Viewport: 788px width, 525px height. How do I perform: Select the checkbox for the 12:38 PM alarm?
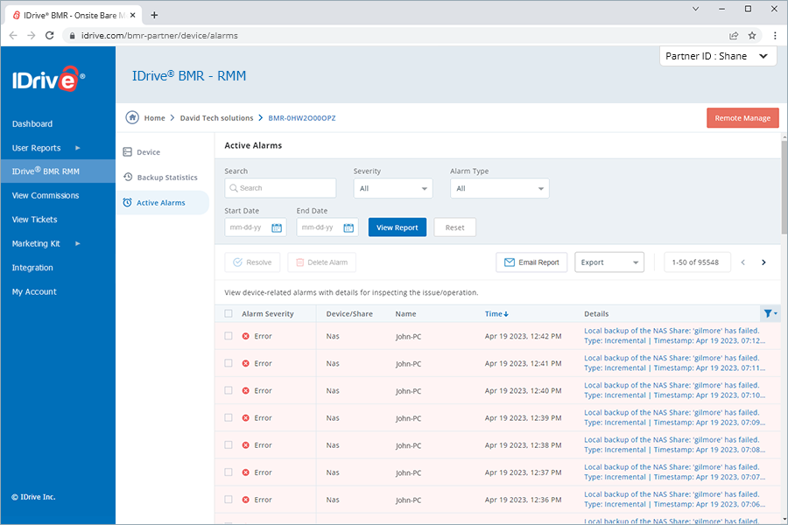click(x=229, y=444)
